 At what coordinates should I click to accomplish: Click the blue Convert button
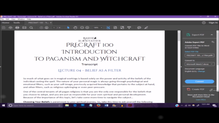tap(199, 81)
